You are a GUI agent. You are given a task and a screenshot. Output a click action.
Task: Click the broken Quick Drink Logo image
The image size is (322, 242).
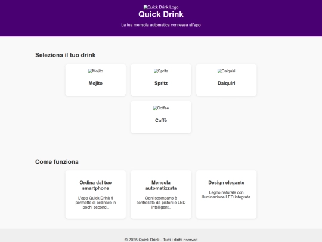(161, 7)
